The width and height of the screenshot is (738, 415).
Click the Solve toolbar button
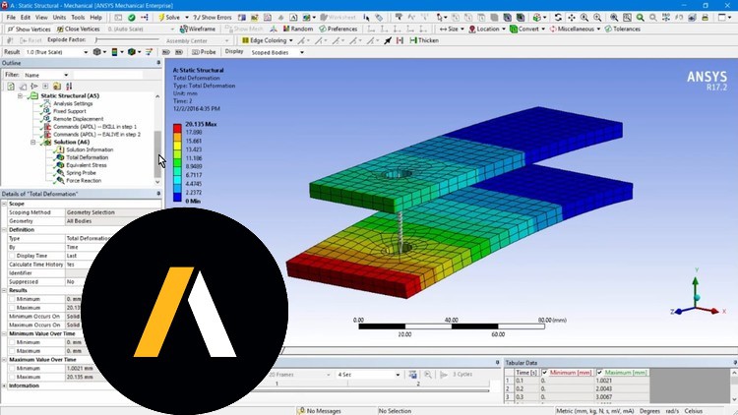[x=170, y=17]
